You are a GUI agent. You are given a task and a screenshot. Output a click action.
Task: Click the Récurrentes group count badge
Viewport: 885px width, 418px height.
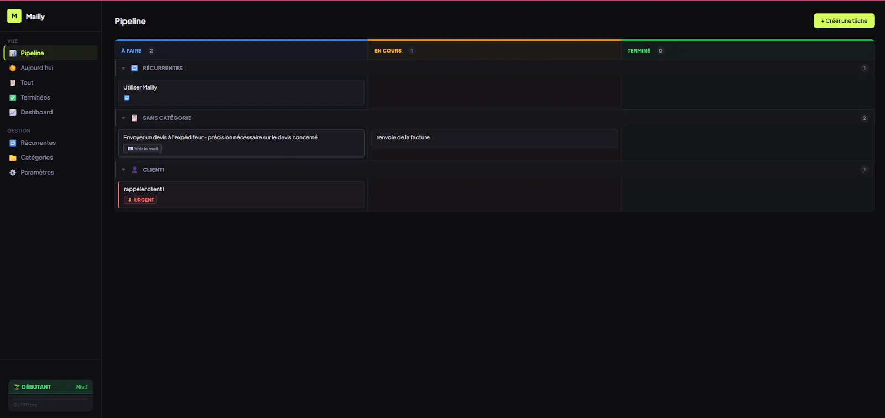(x=865, y=69)
